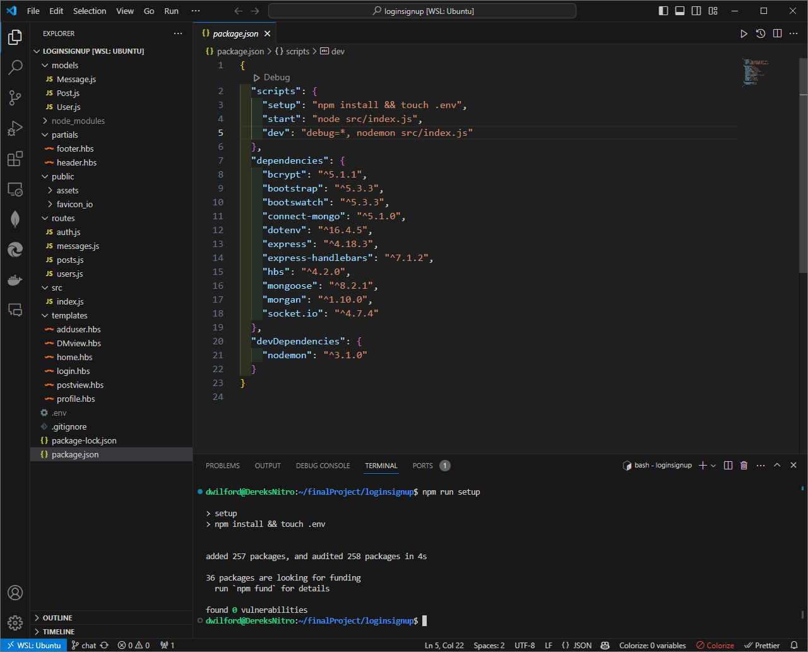
Task: Toggle Secondary Side Bar visibility
Action: (696, 11)
